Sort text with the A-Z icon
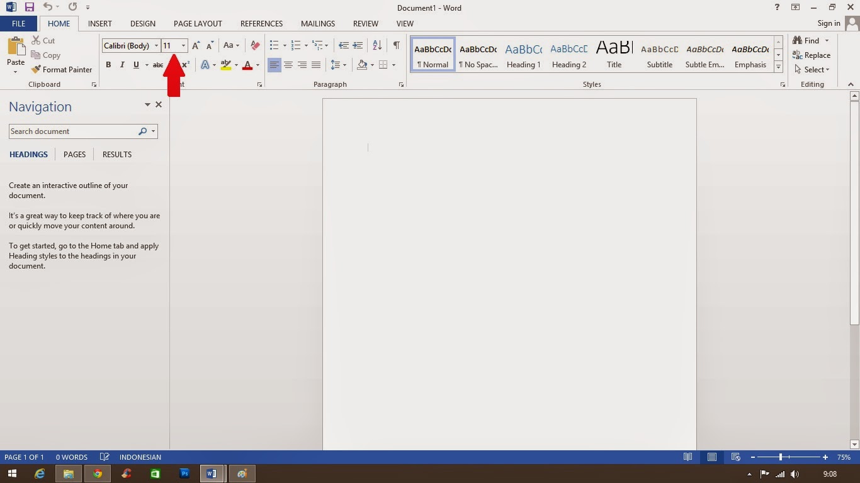This screenshot has width=860, height=483. point(376,45)
